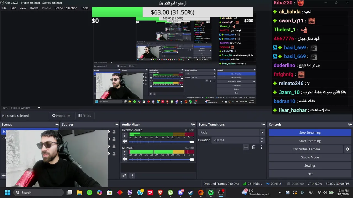Click Stop Streaming button
This screenshot has height=198, width=353.
[x=310, y=133]
